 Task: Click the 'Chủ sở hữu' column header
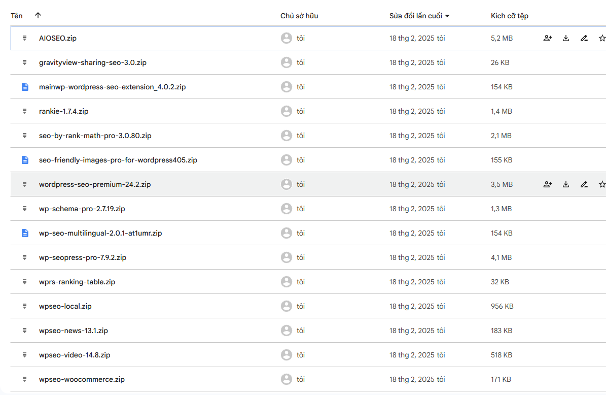[x=299, y=16]
